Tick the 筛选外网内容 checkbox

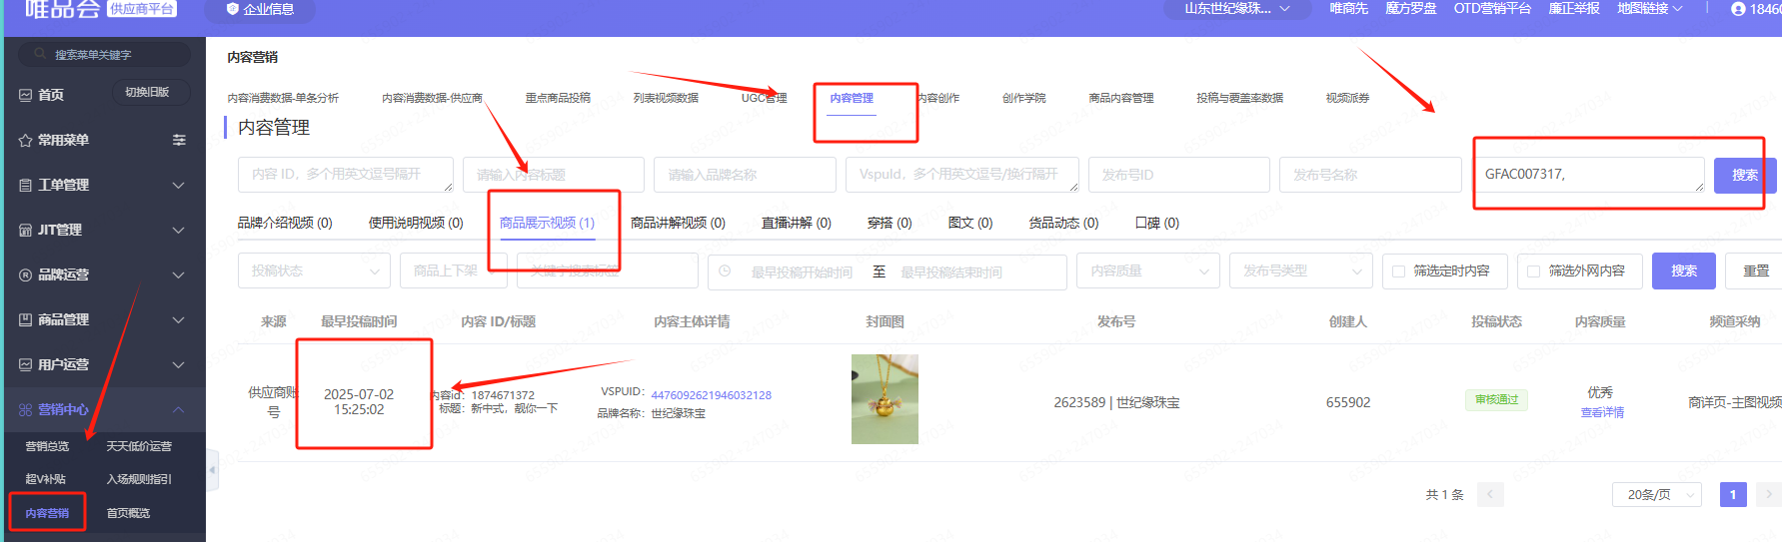pyautogui.click(x=1534, y=271)
